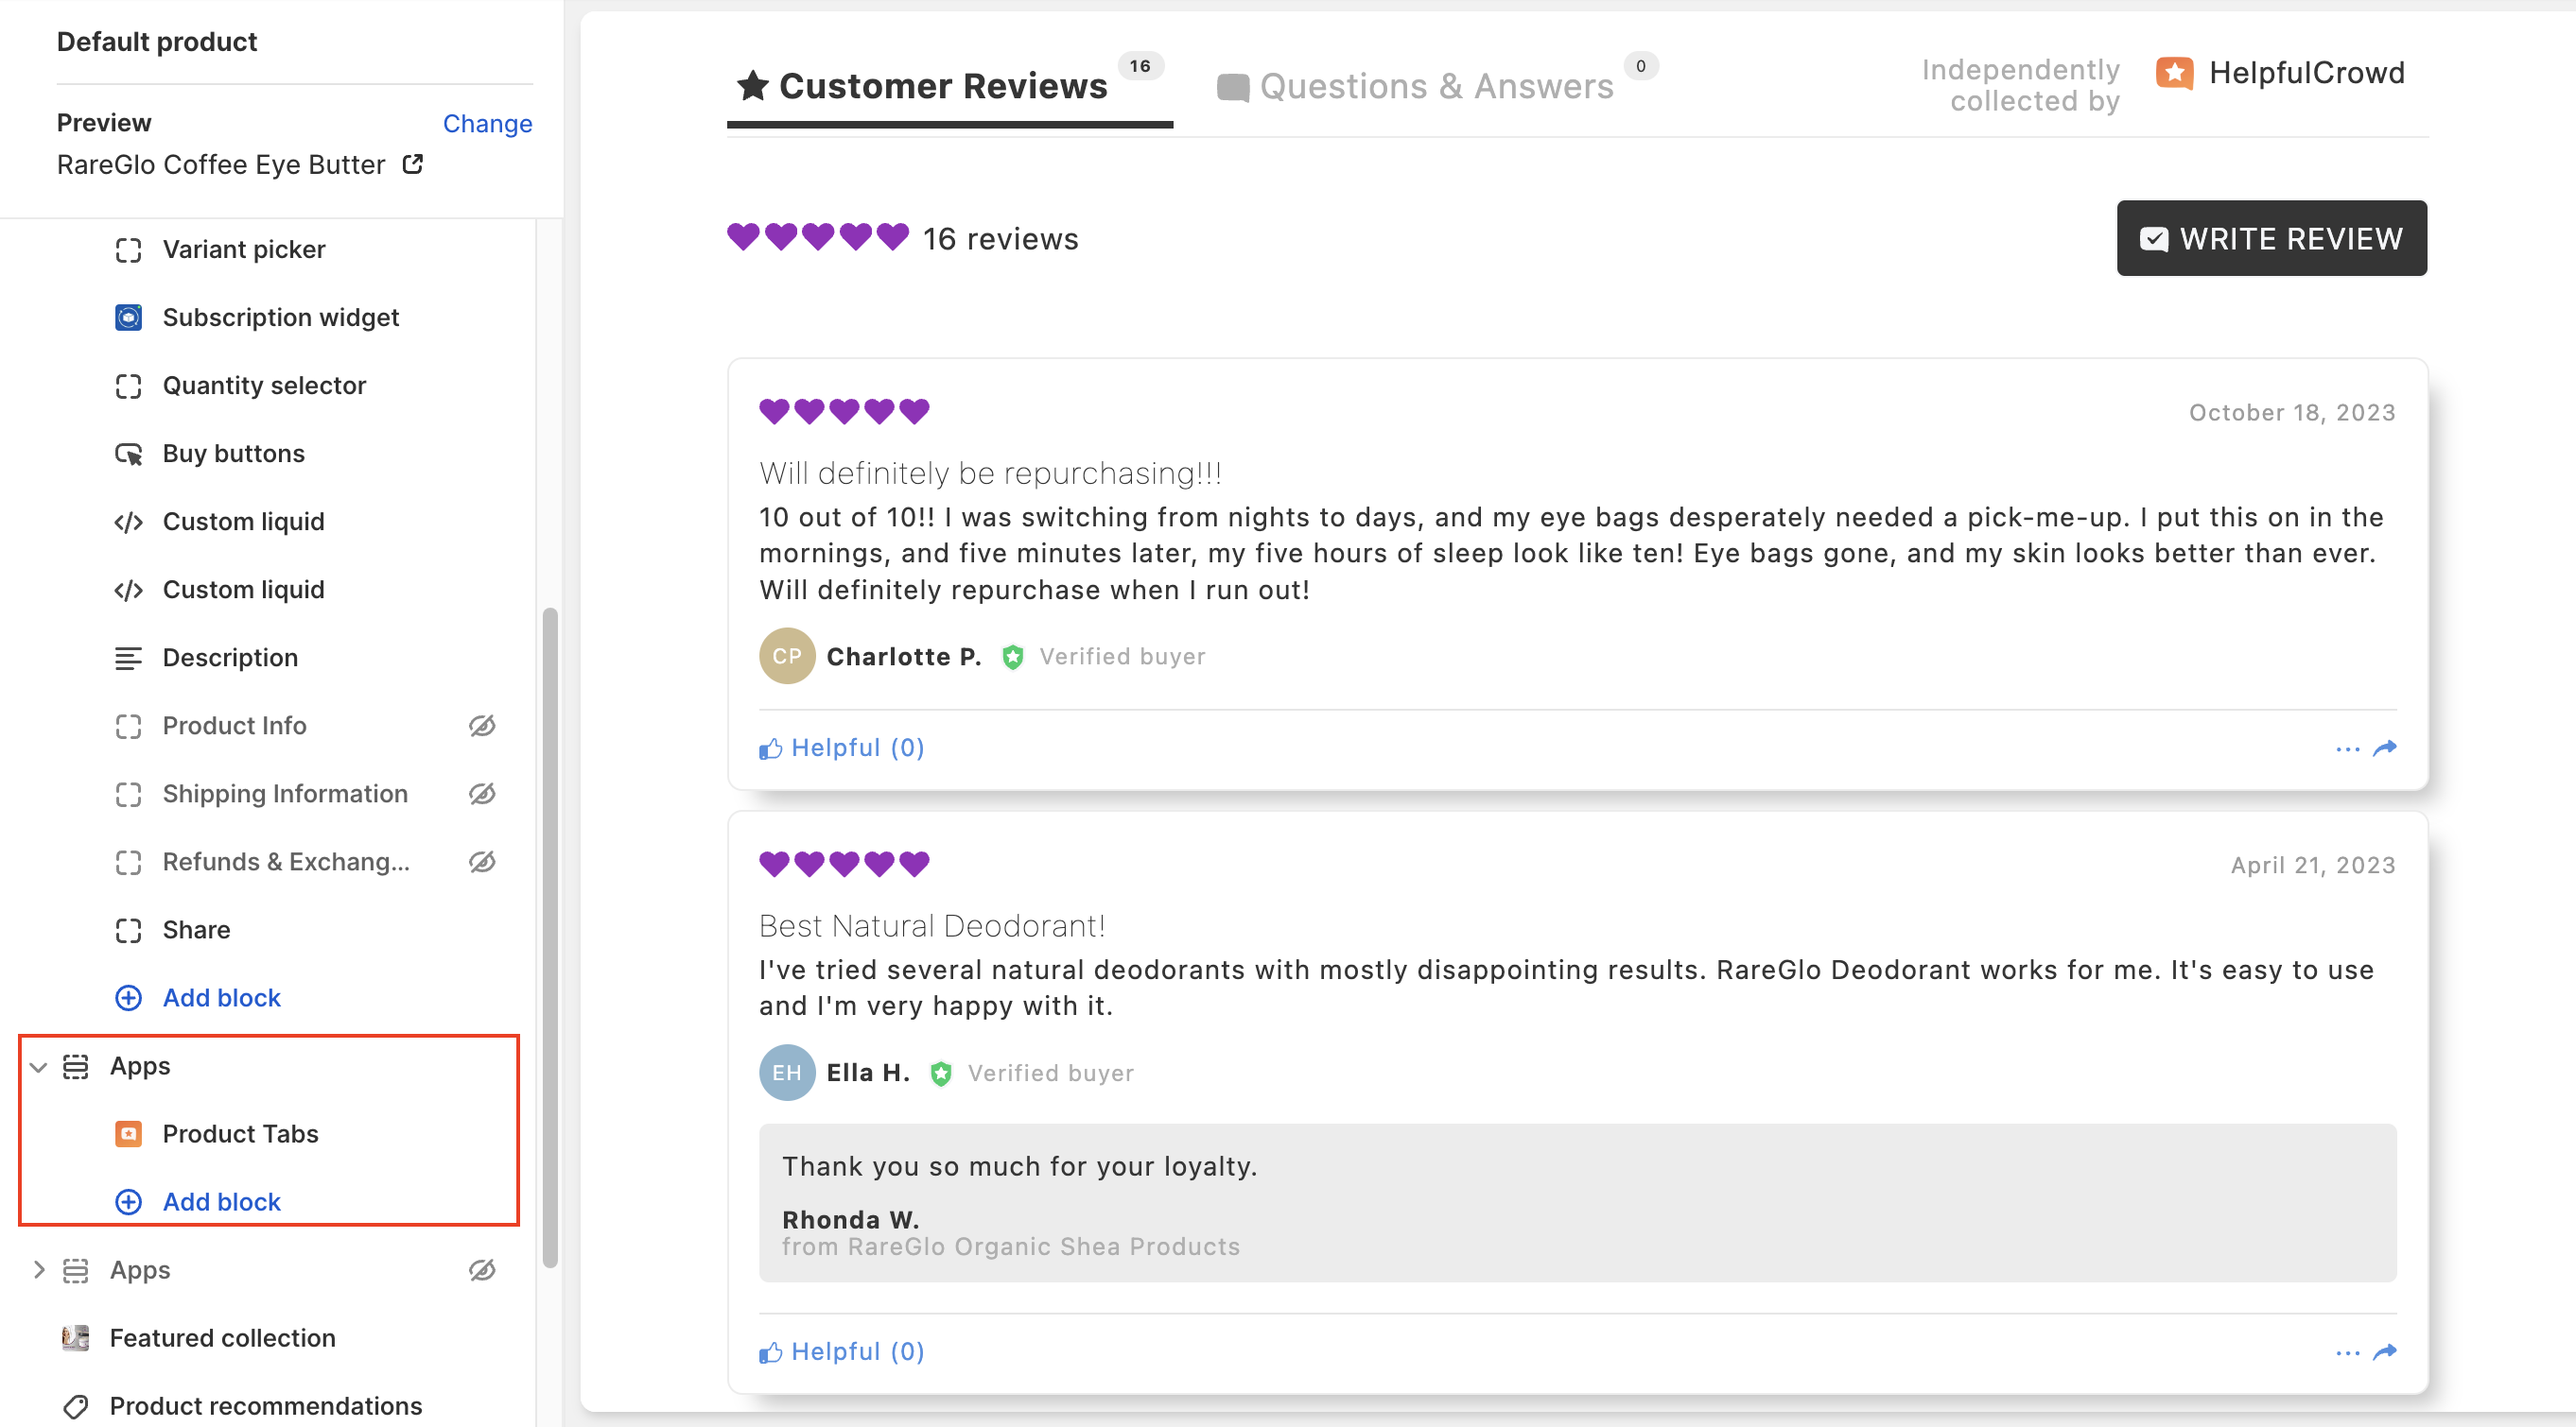Click the Buy buttons cursor icon
The image size is (2576, 1427).
[128, 454]
